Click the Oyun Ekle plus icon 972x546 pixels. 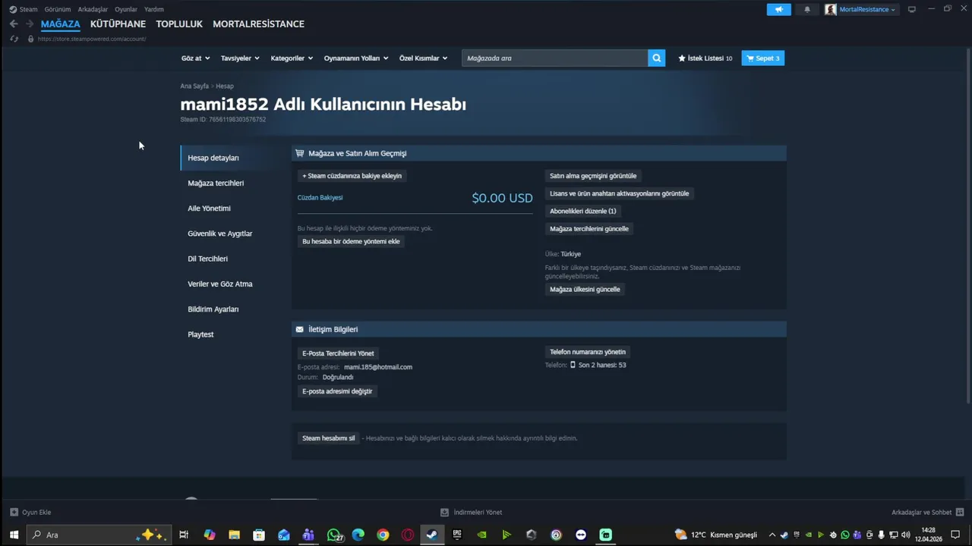(14, 512)
